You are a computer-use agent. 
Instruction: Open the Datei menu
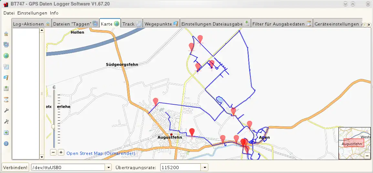click(x=9, y=13)
